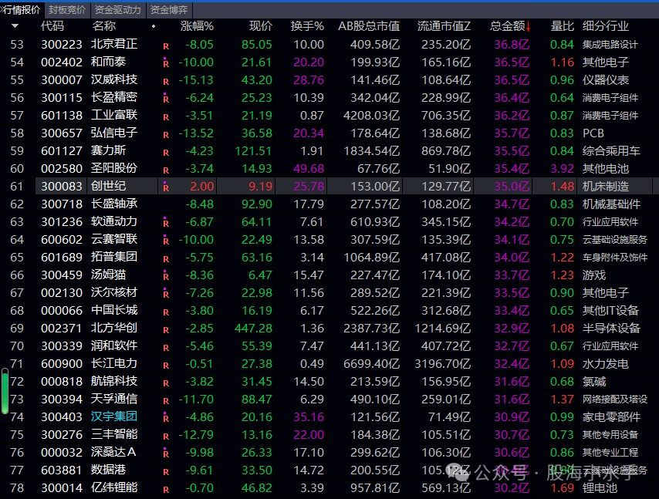
Task: Open the 资金博弈 tab
Action: [169, 10]
